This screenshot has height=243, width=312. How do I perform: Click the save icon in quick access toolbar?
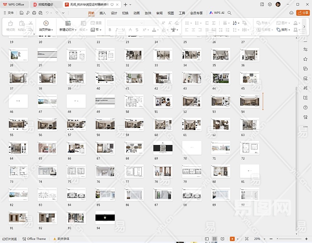coord(21,13)
